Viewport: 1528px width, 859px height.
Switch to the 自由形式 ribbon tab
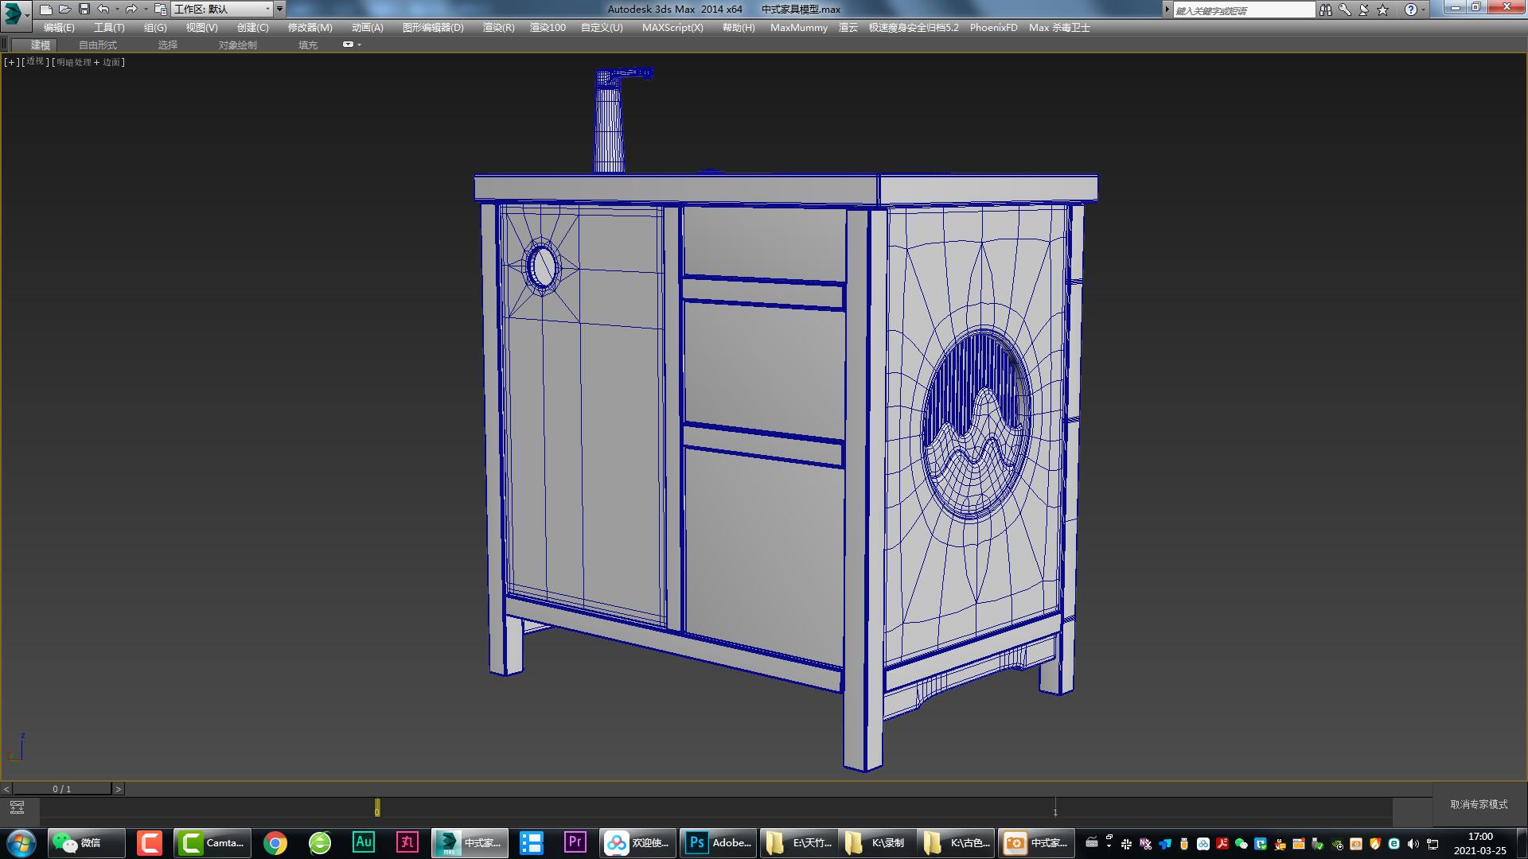[x=97, y=45]
